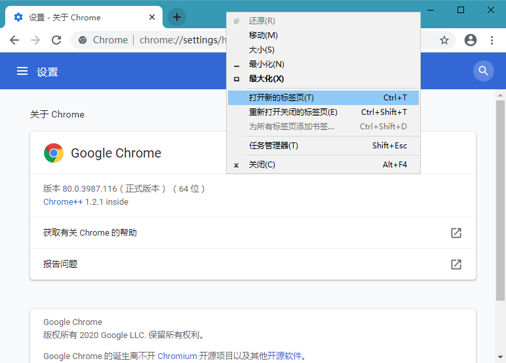This screenshot has height=363, width=506.
Task: Click the external link icon for Chrome help
Action: [456, 233]
